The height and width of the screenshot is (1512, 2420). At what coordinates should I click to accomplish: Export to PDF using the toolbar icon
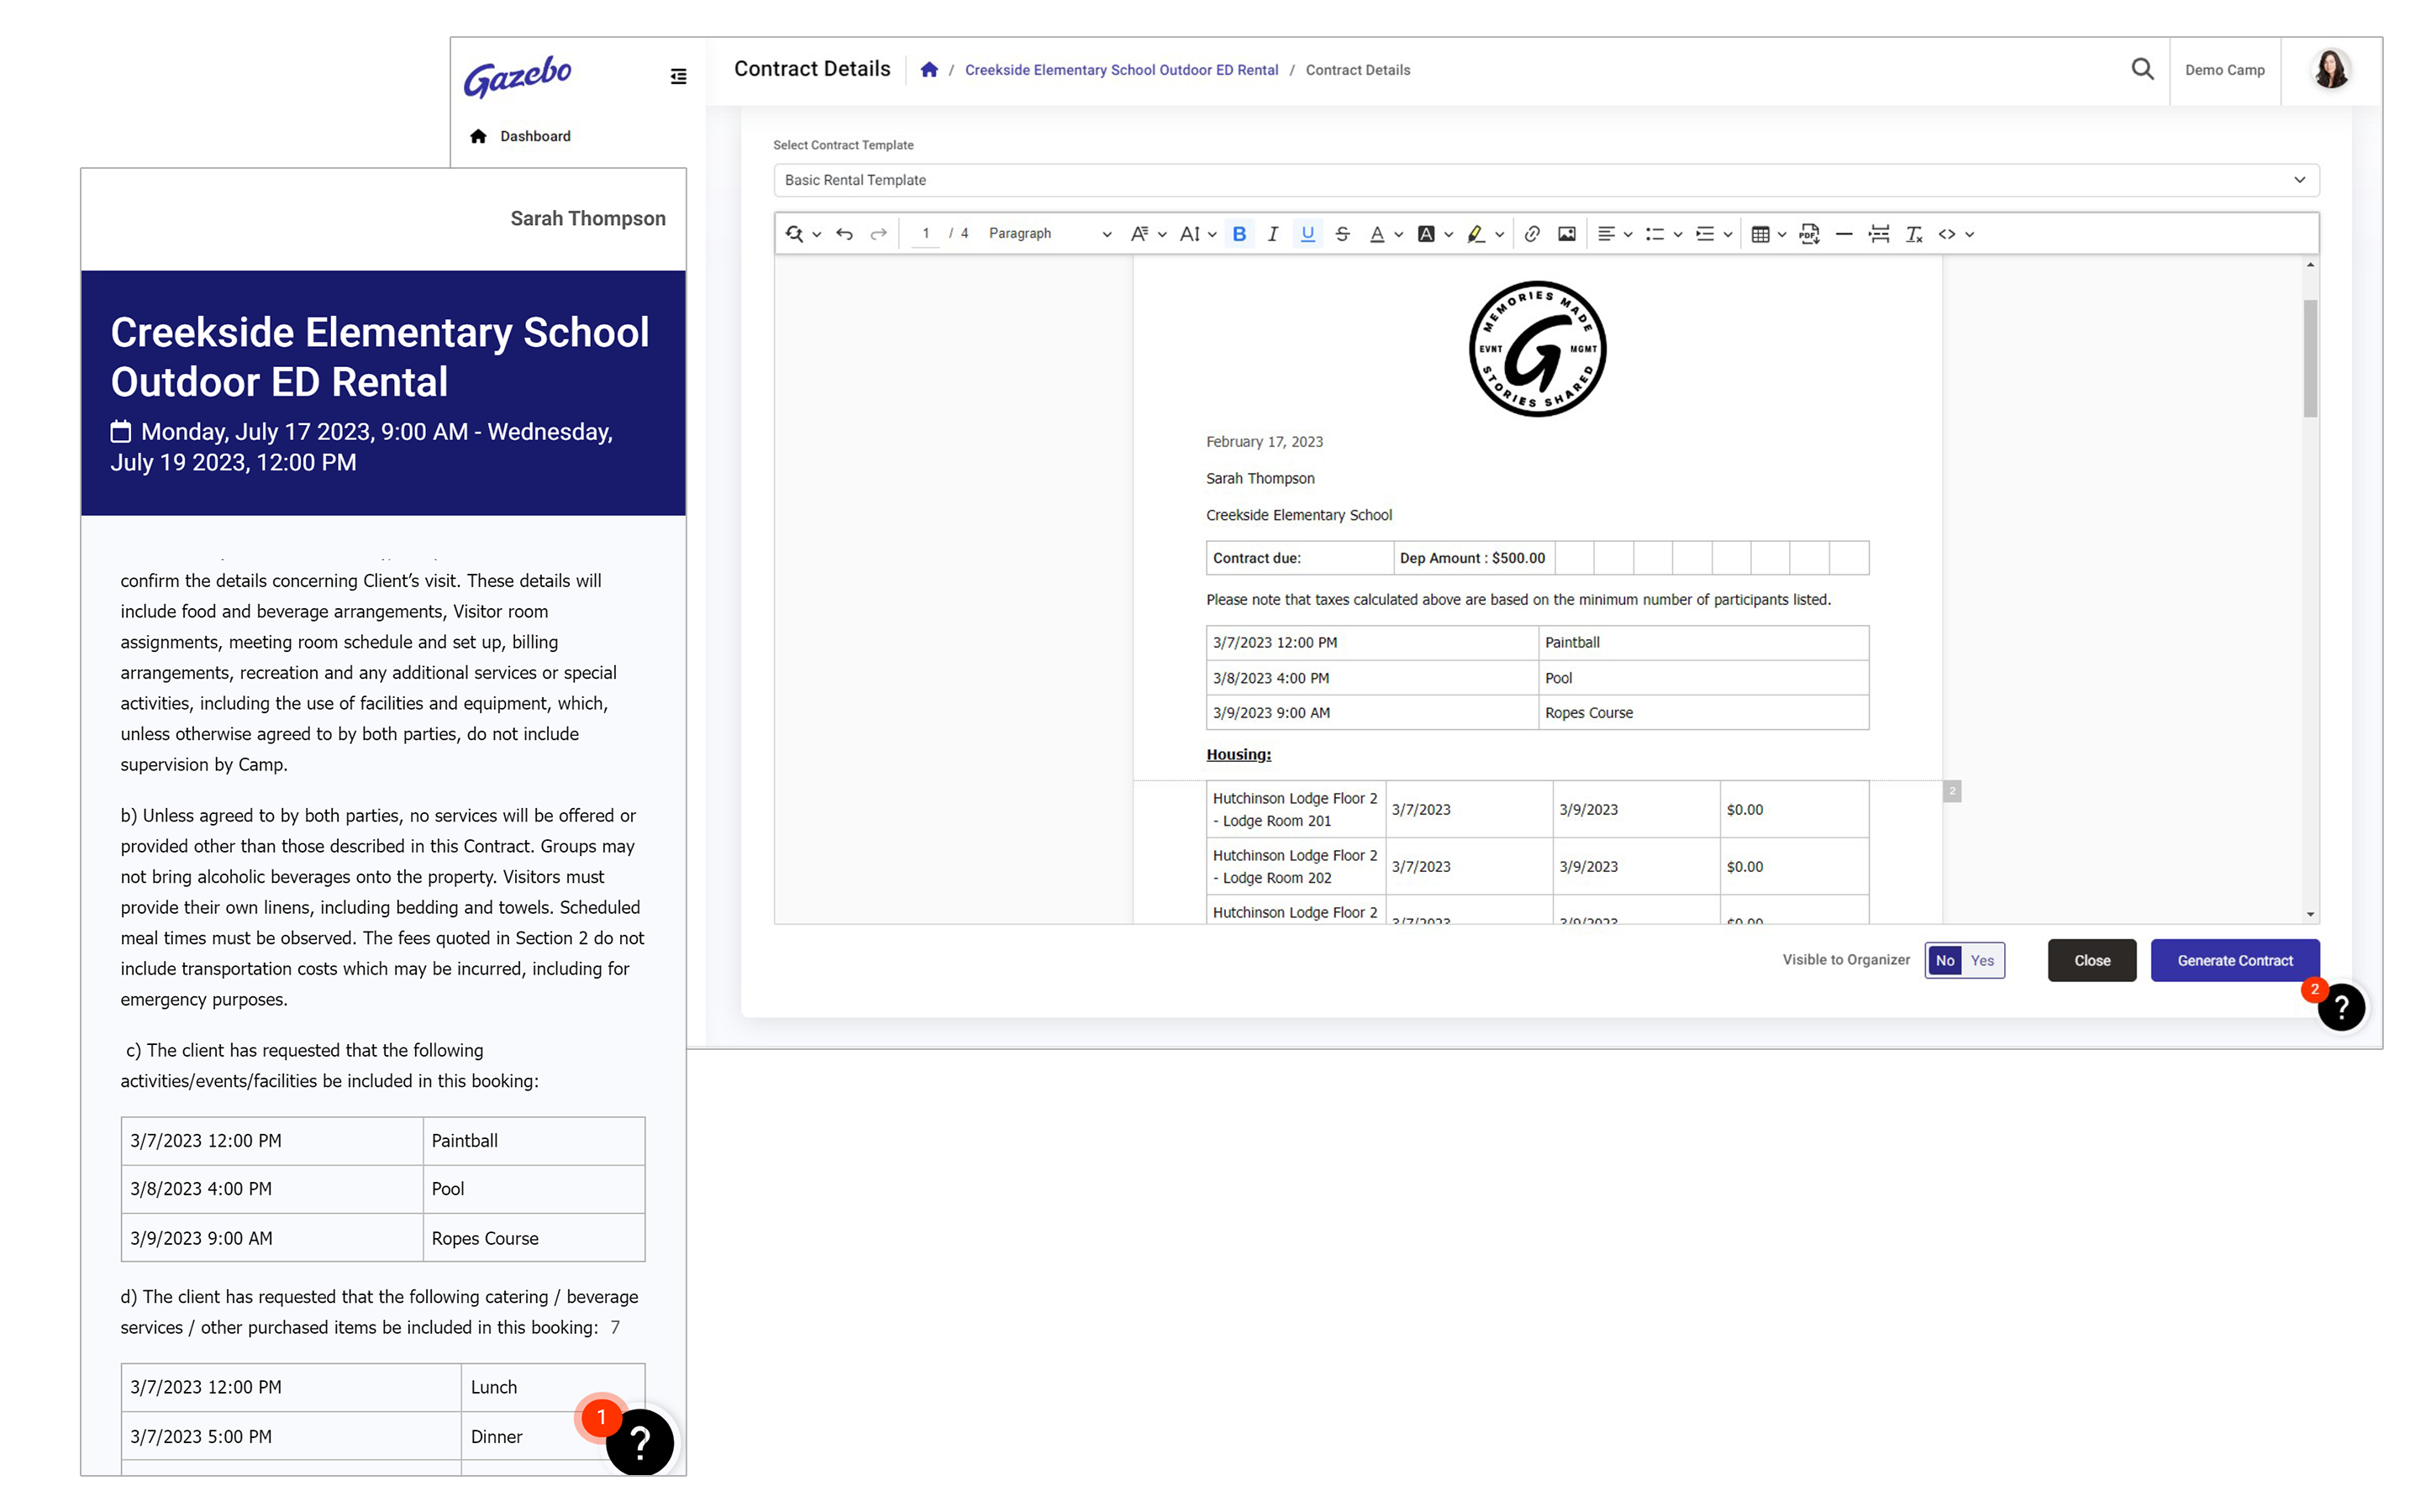[1809, 234]
